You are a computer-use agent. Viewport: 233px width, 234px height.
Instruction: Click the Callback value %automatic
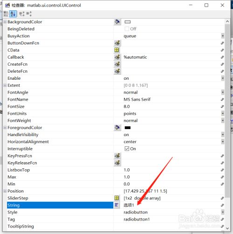(135, 57)
